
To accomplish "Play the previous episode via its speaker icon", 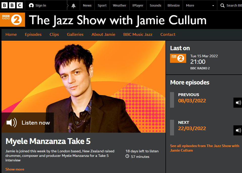I will coord(238,103).
